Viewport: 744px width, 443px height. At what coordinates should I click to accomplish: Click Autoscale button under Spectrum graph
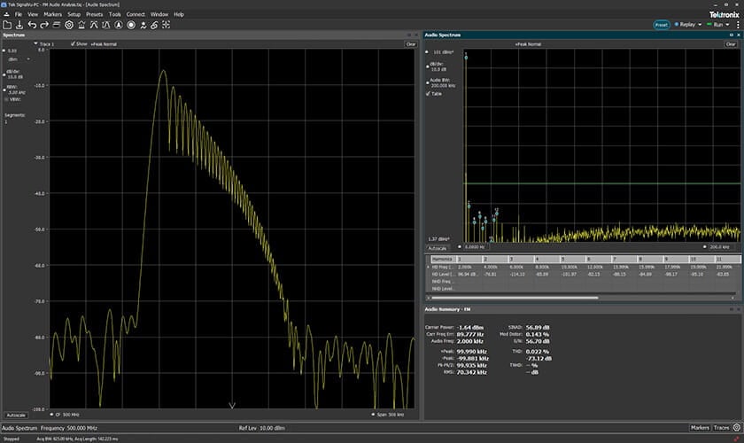click(15, 414)
